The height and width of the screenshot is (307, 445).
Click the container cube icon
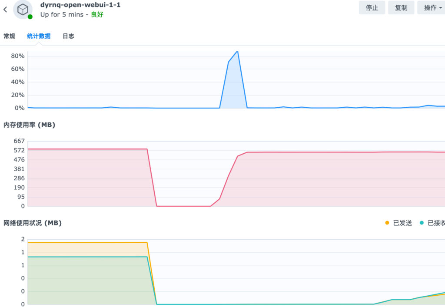[x=23, y=10]
